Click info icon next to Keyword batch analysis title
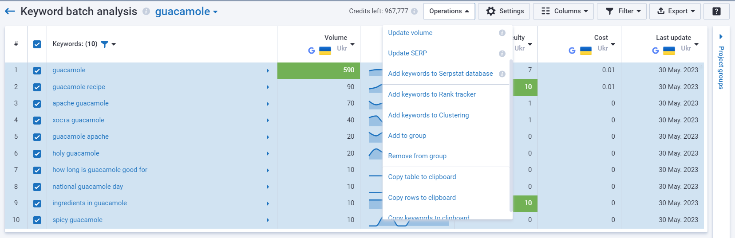This screenshot has width=735, height=238. pos(146,12)
